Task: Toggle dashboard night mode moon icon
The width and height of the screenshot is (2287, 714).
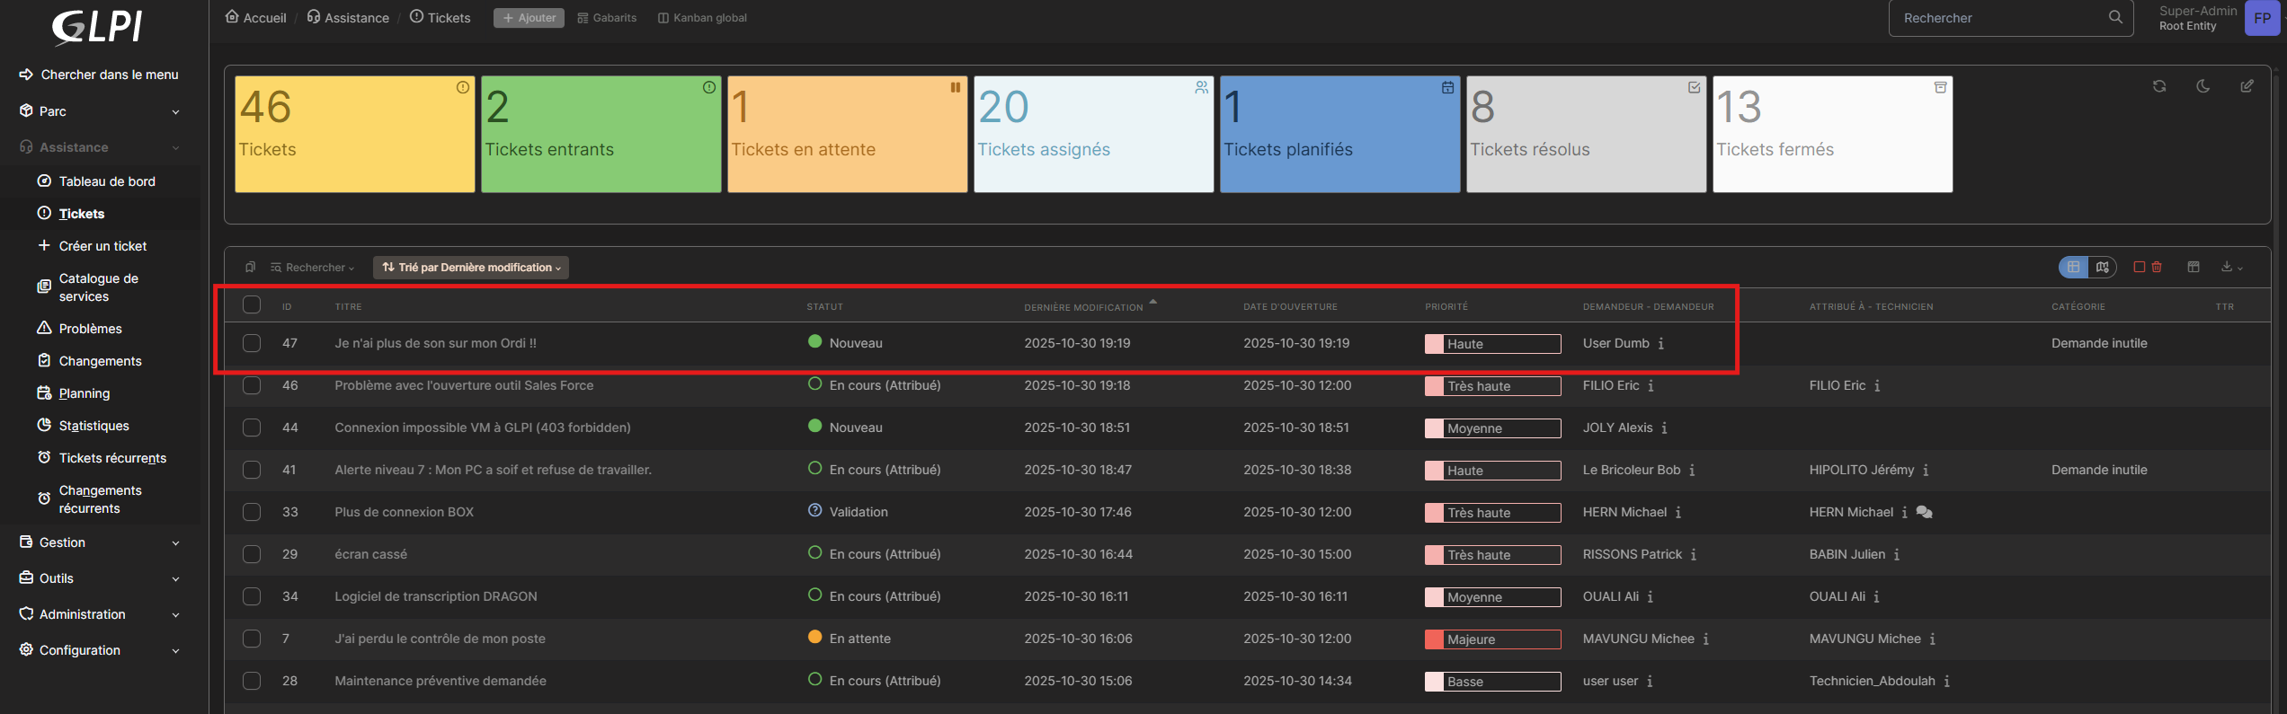Action: coord(2202,86)
